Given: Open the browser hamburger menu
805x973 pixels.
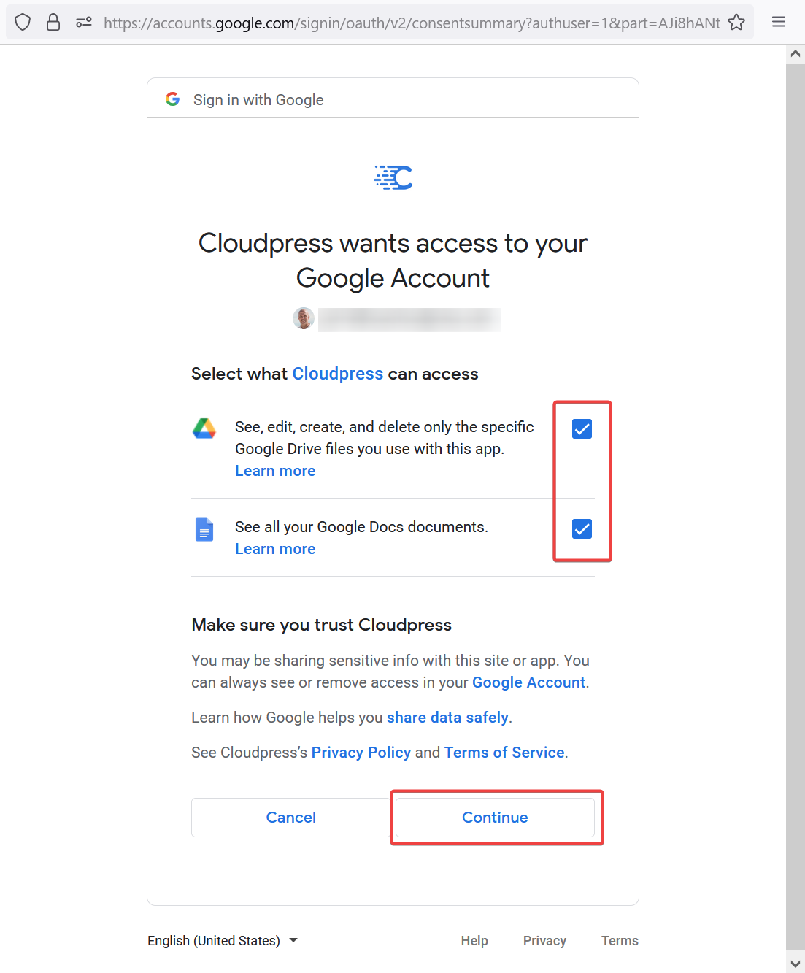Looking at the screenshot, I should point(779,22).
